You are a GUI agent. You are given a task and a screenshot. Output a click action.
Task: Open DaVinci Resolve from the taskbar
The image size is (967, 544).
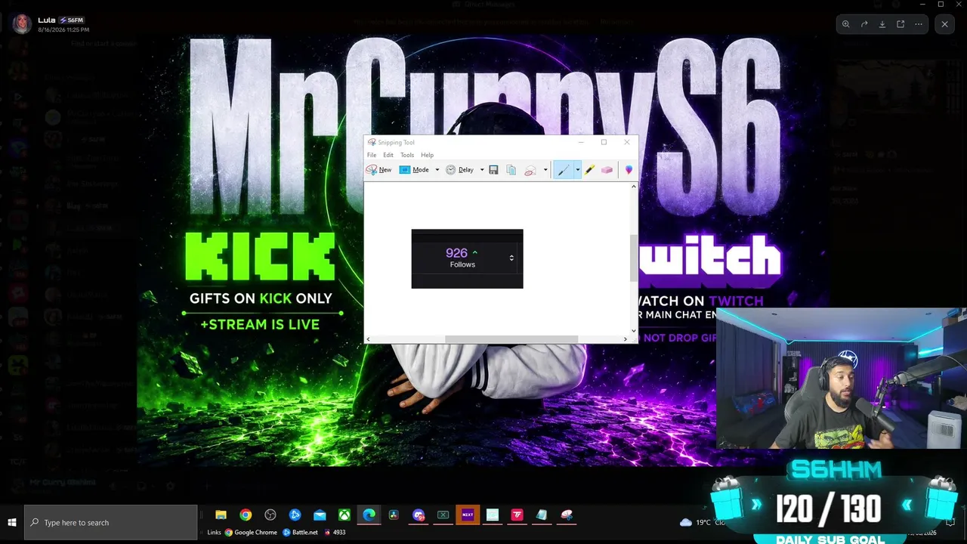click(x=394, y=515)
